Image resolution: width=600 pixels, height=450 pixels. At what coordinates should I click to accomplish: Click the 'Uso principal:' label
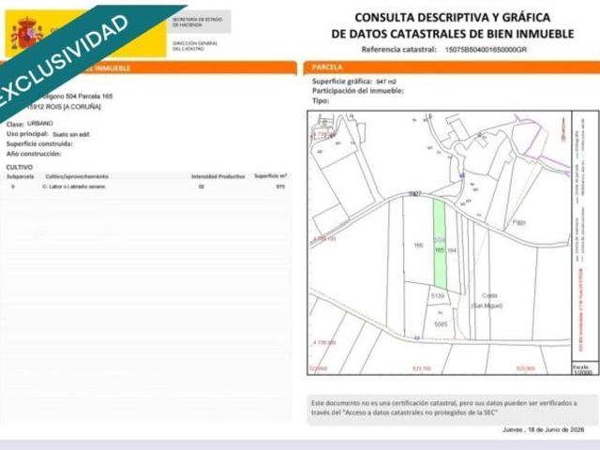pyautogui.click(x=27, y=134)
